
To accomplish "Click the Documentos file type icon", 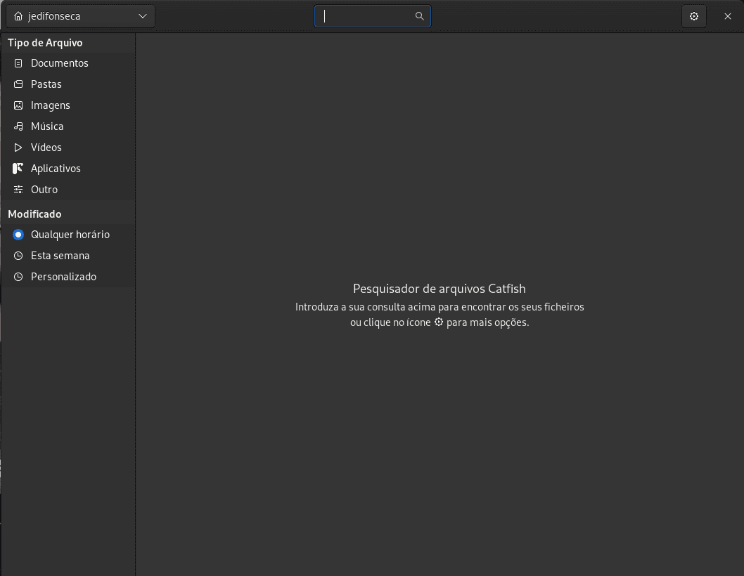I will [x=18, y=63].
